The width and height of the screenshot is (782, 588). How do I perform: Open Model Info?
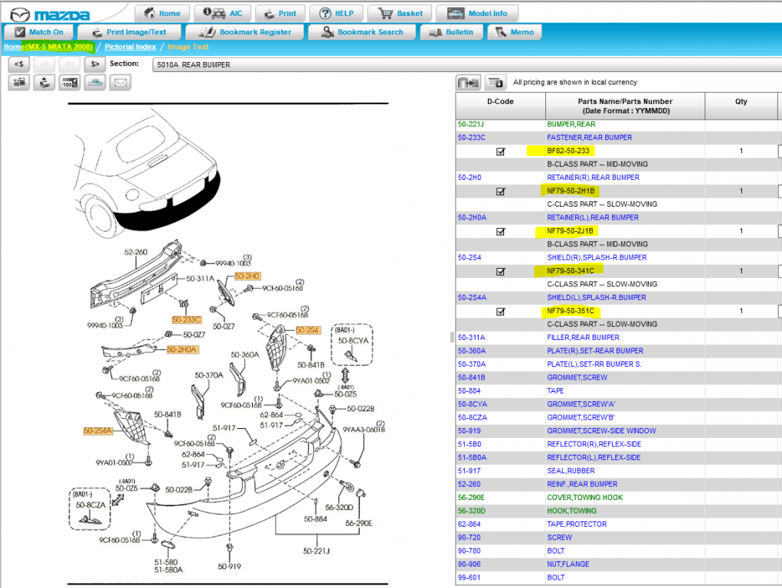click(x=476, y=14)
